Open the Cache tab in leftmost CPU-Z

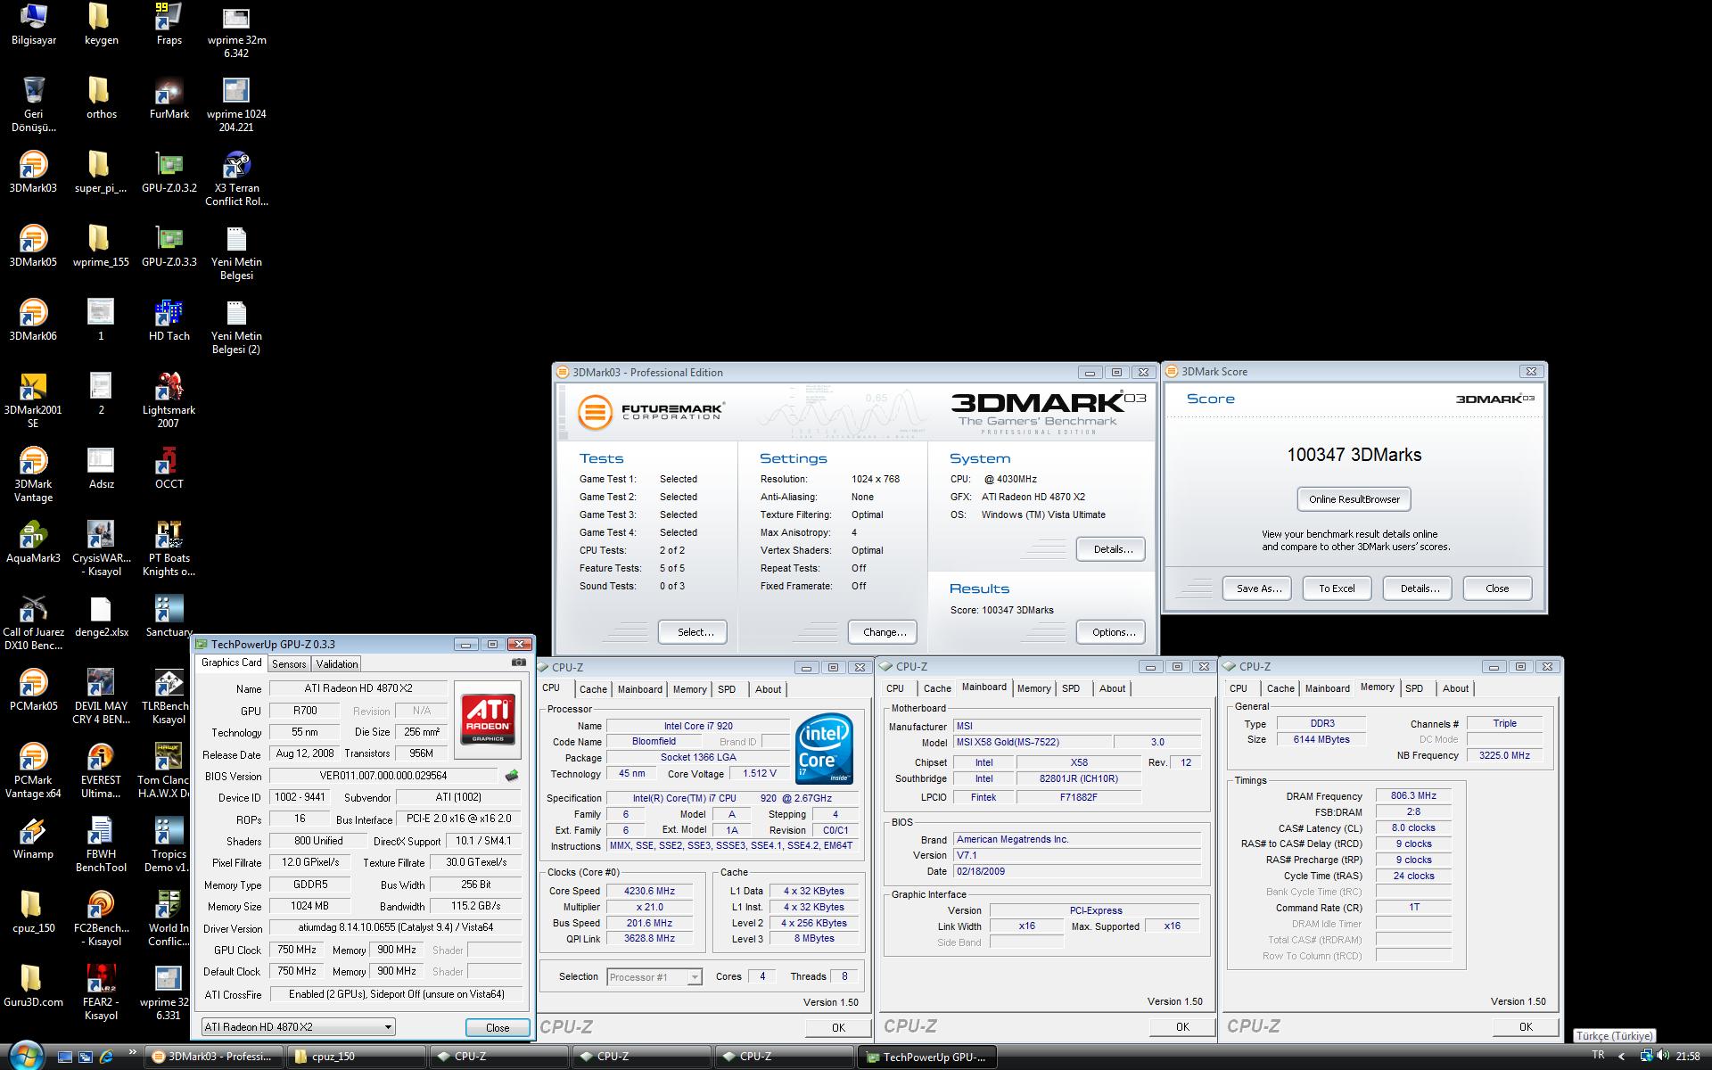[593, 689]
